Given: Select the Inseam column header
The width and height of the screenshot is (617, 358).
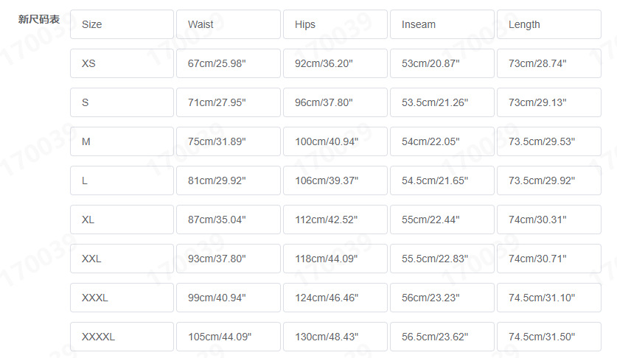Looking at the screenshot, I should click(x=442, y=24).
